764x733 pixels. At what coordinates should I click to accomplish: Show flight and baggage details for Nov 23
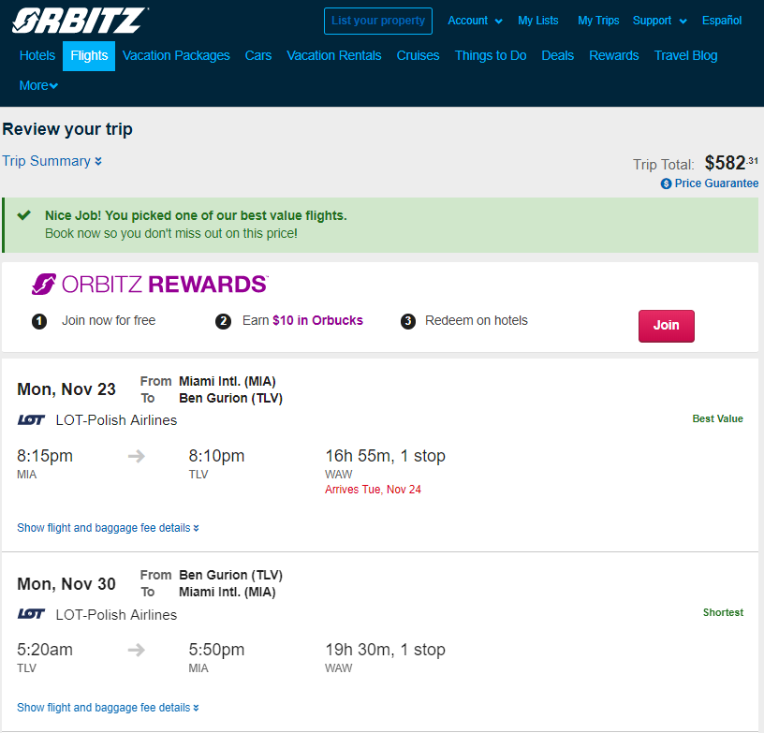click(108, 528)
